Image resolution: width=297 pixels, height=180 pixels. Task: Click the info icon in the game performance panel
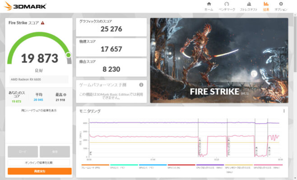[141, 85]
